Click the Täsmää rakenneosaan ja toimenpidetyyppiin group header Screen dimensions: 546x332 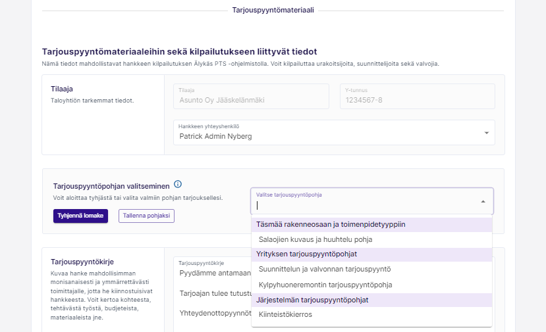(x=331, y=224)
